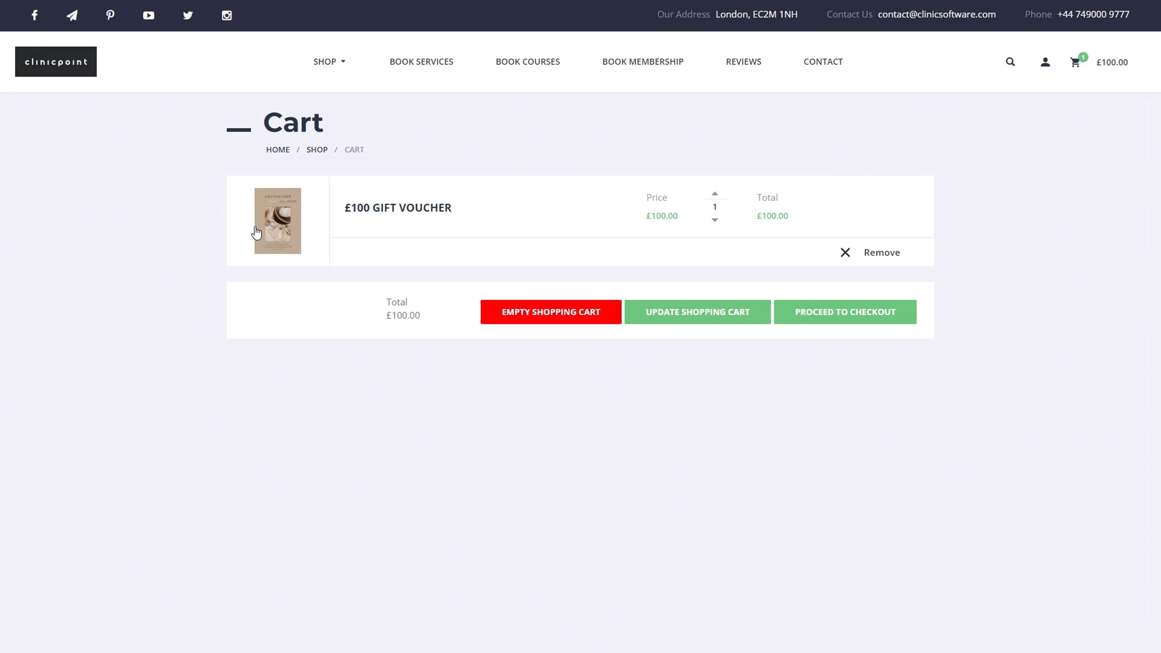Increase voucher quantity with up arrow
Screen dimensions: 1161x653
pos(714,193)
